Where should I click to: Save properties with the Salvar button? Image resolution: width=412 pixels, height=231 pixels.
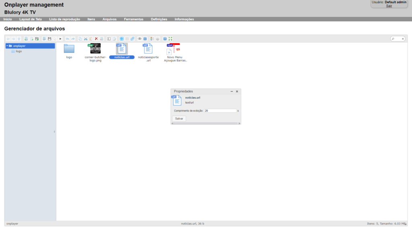point(179,119)
